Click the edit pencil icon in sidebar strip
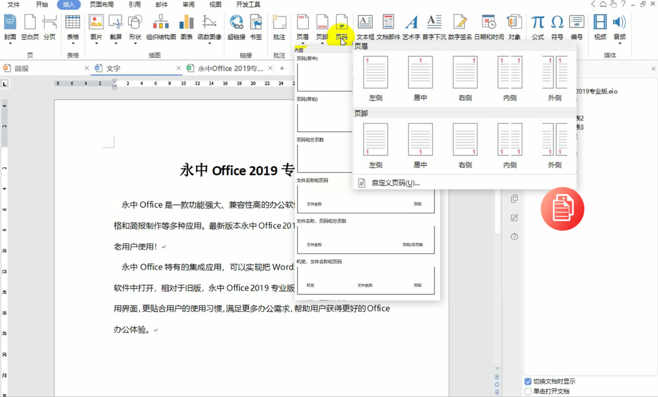 514,218
